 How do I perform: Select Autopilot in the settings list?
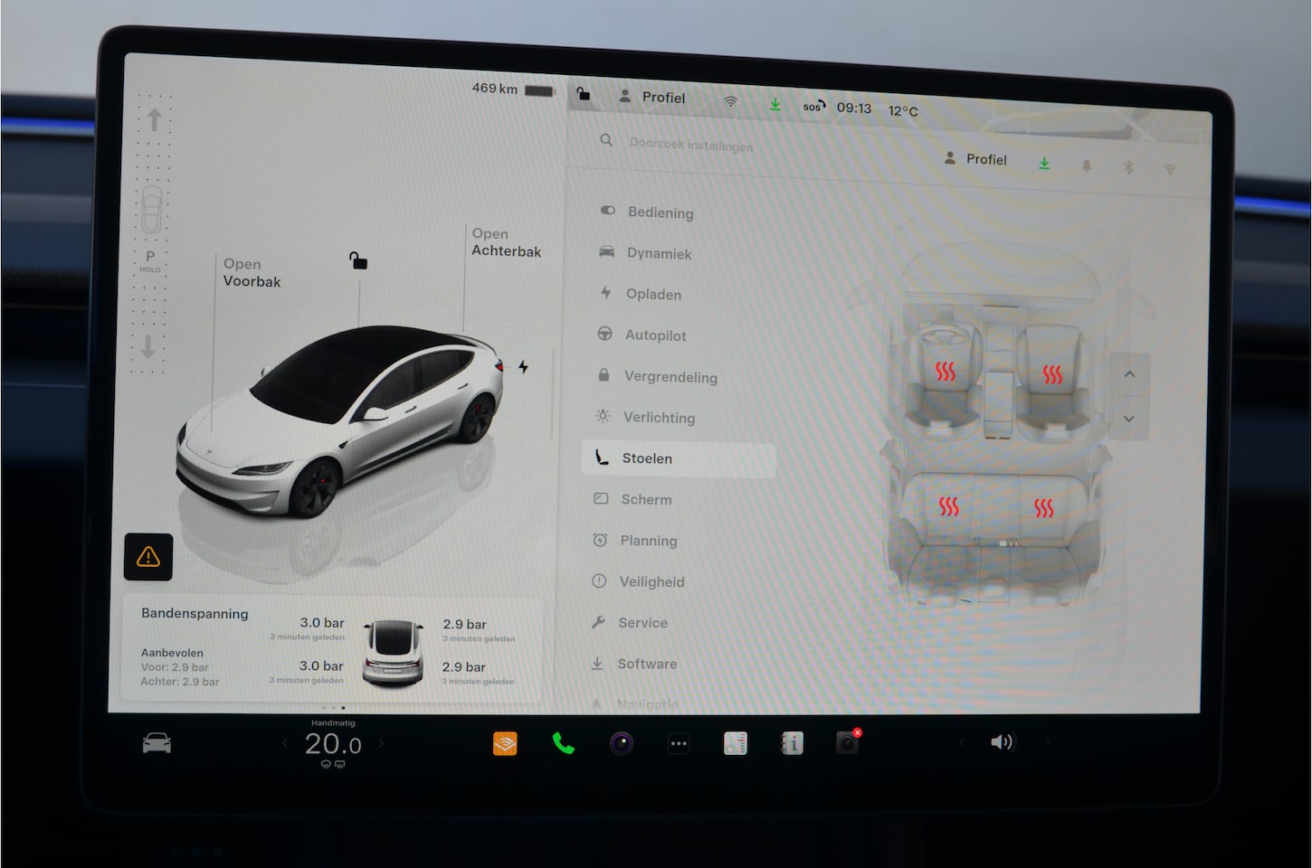655,335
